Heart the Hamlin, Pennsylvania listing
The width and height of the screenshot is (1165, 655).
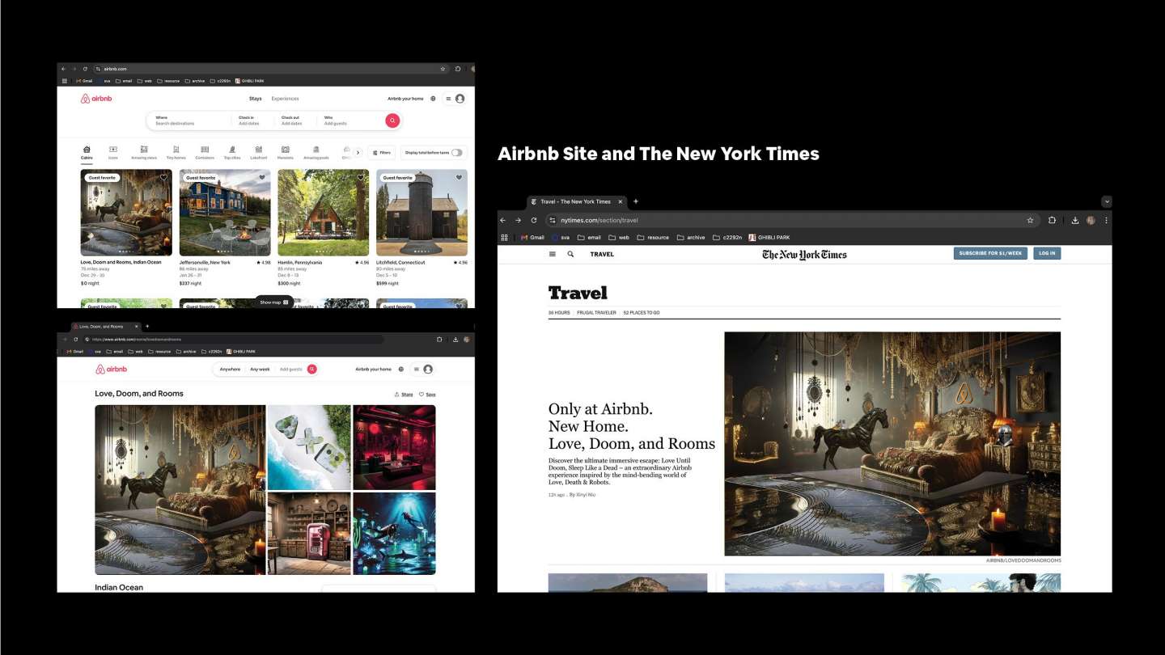[x=360, y=178]
